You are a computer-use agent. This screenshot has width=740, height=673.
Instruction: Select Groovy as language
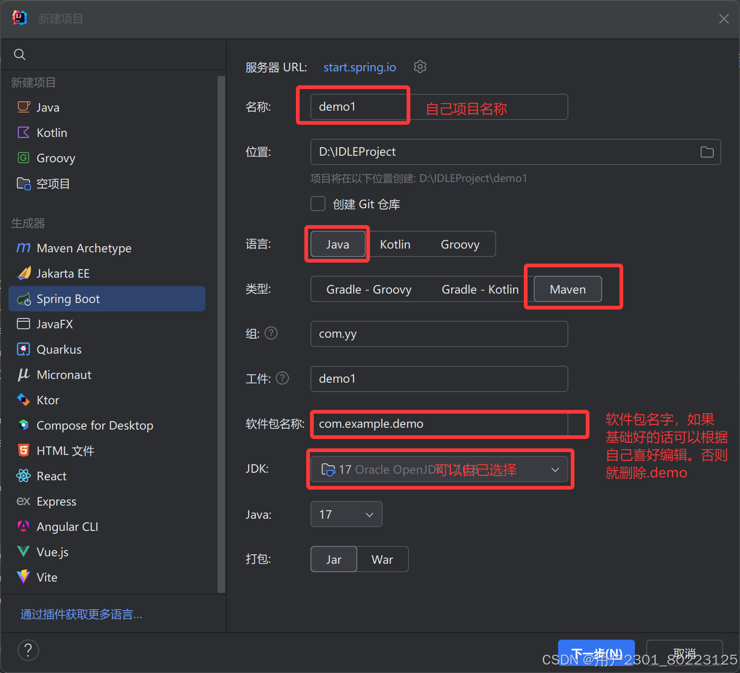pos(460,244)
